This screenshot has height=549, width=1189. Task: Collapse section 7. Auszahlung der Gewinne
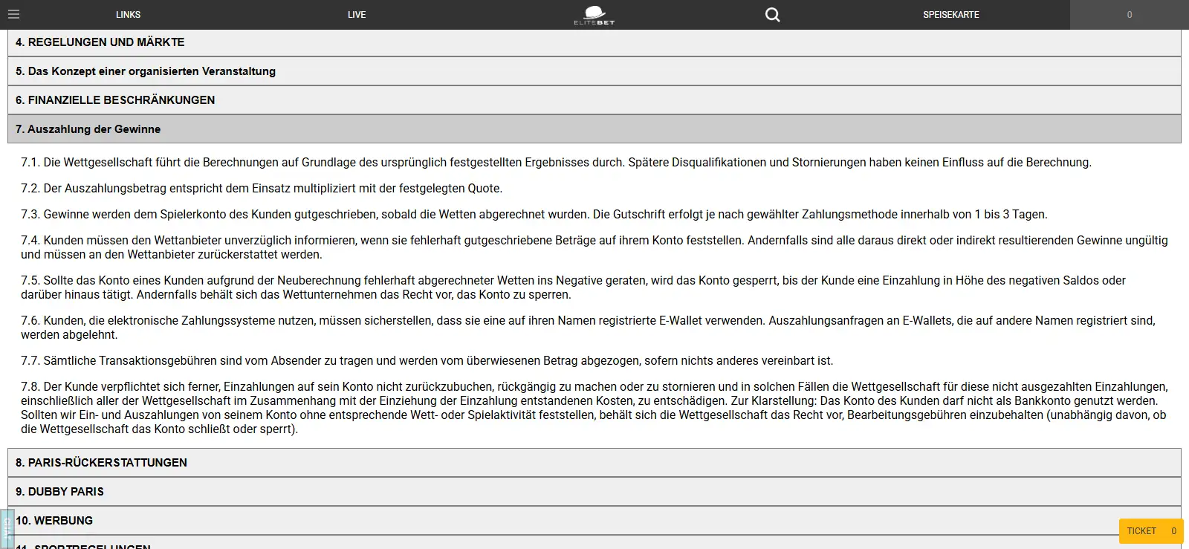(x=594, y=129)
